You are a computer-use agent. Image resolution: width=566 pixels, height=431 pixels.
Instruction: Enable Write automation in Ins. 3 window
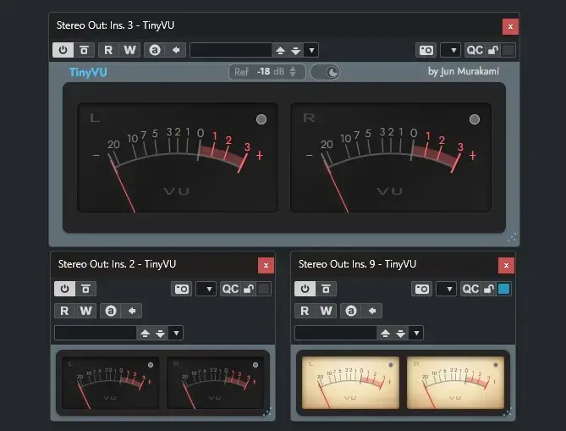[x=129, y=50]
